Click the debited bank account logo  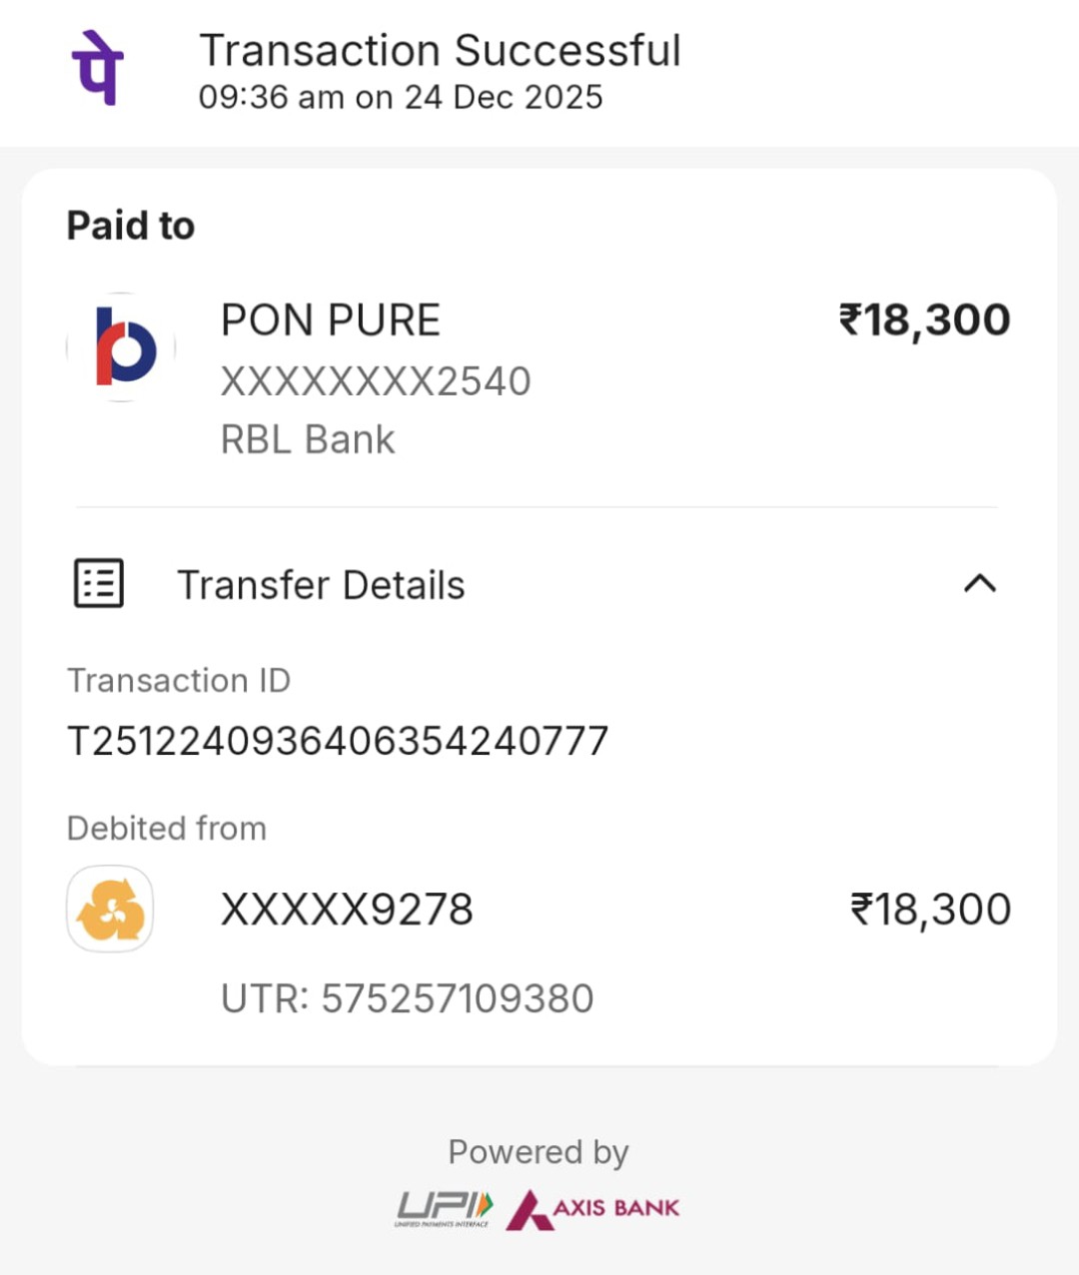110,909
